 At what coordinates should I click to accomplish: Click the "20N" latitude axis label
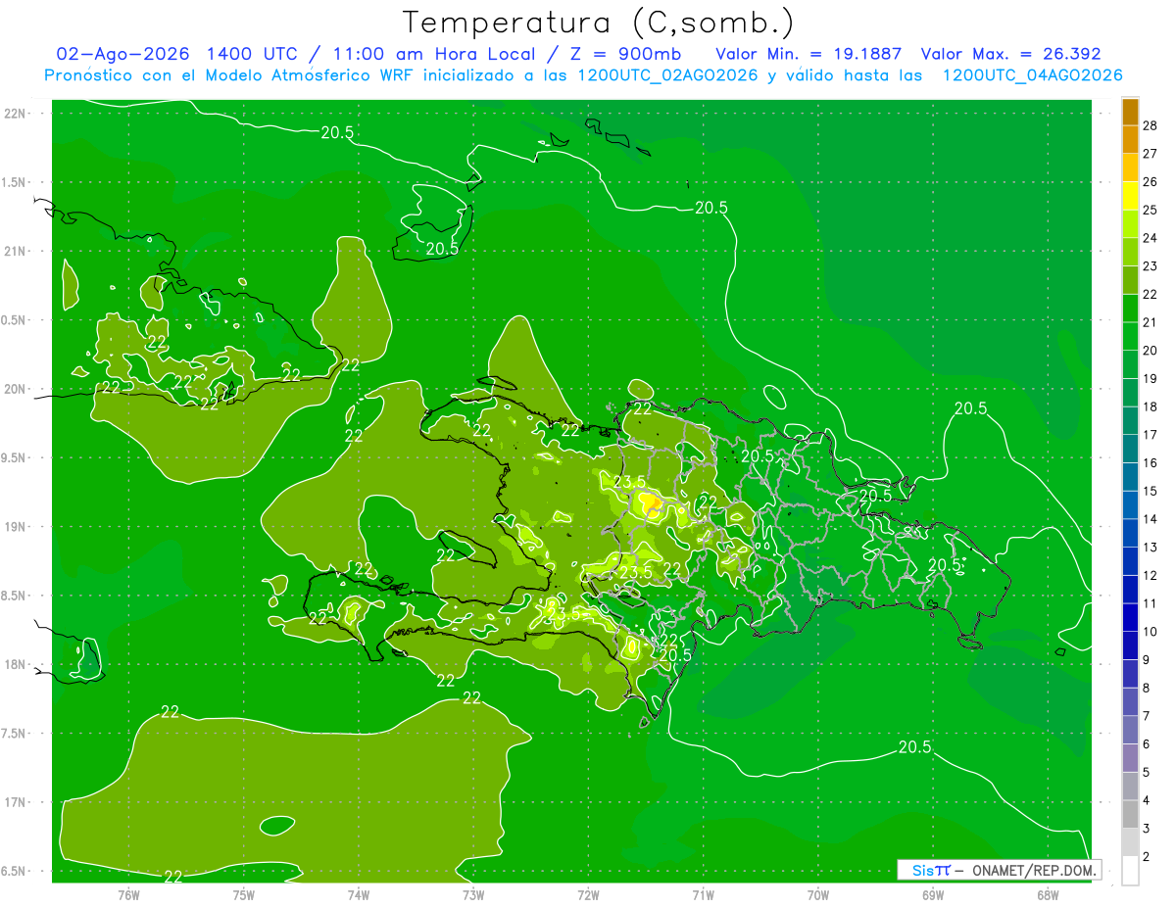(16, 389)
